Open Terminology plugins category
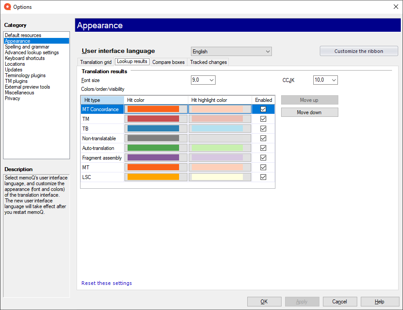The height and width of the screenshot is (310, 403). [x=36, y=75]
